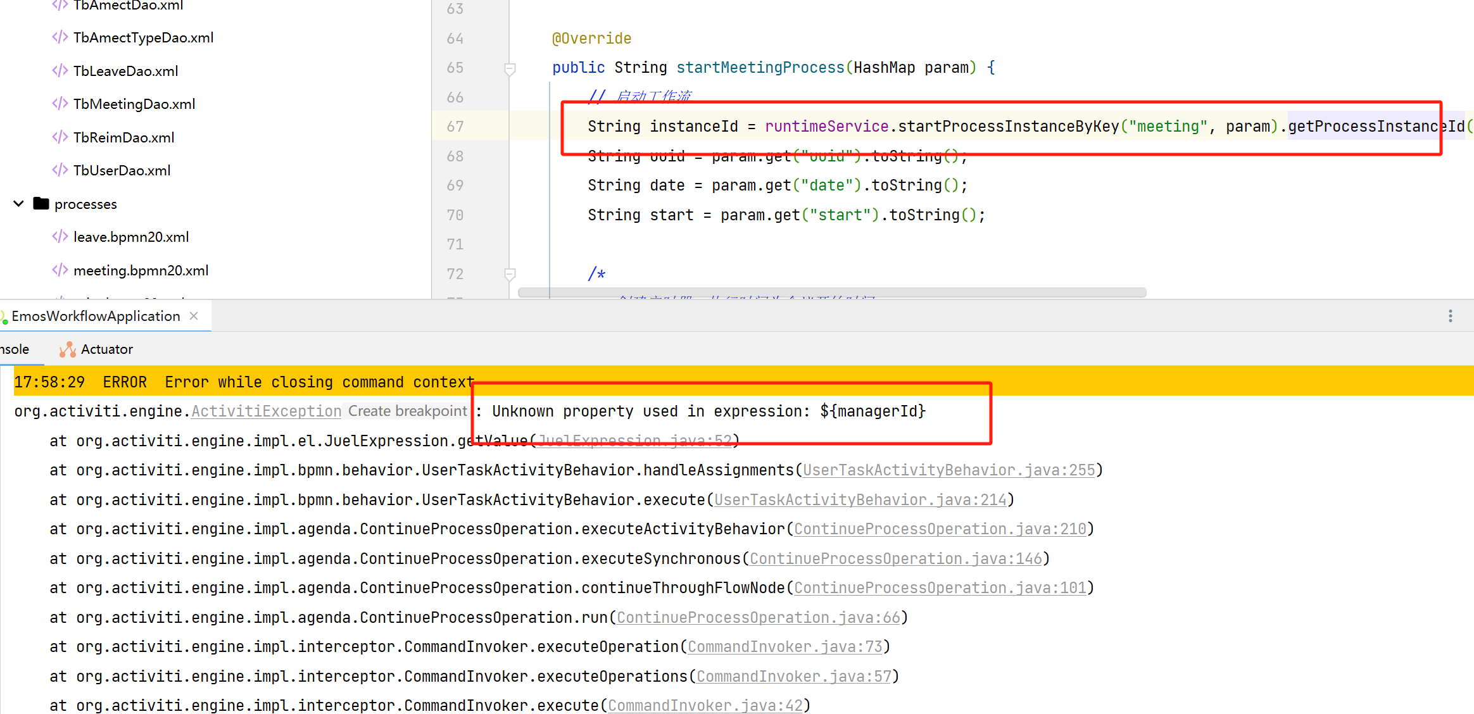Screen dimensions: 1474x714
Task: Switch to the Console tab
Action: tap(15, 349)
